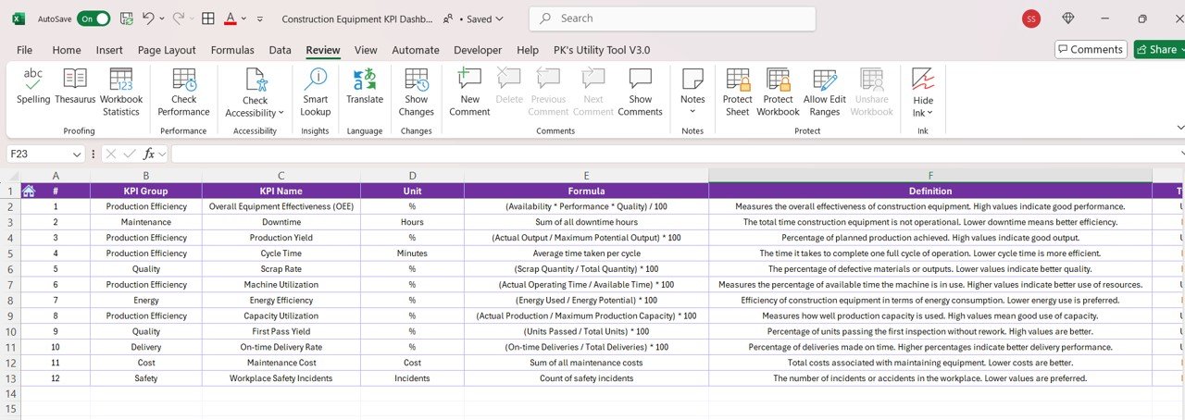Screen dimensions: 1185x420
Task: Click the 'Workplace Safety Incidents' cell
Action: (x=281, y=378)
